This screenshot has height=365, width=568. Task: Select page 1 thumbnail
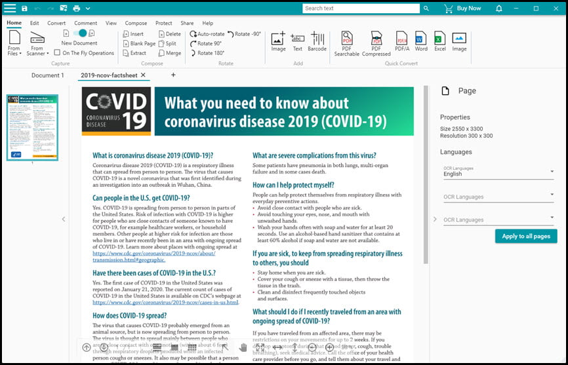point(32,127)
